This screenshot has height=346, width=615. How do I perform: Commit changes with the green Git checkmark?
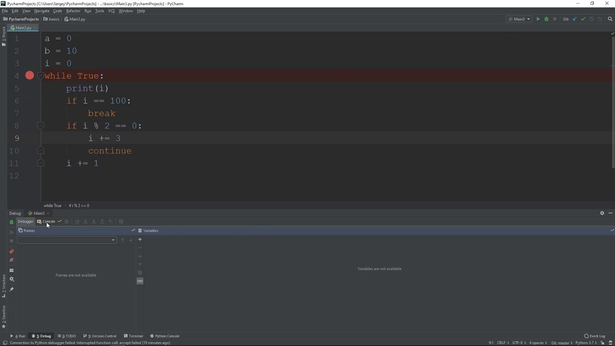[583, 19]
